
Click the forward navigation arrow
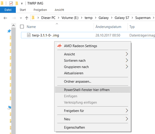(x=14, y=18)
